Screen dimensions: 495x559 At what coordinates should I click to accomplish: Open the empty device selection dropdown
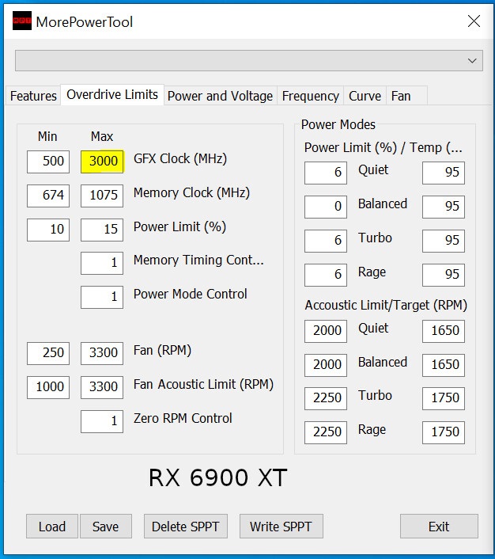(249, 61)
